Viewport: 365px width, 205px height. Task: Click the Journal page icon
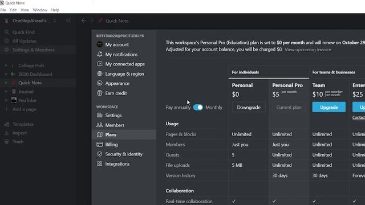click(14, 92)
